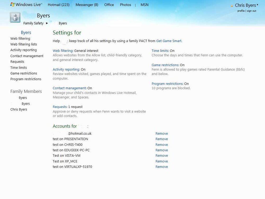Remove test on EDUGEEK-PC-PC account
The width and height of the screenshot is (265, 199).
[162, 150]
